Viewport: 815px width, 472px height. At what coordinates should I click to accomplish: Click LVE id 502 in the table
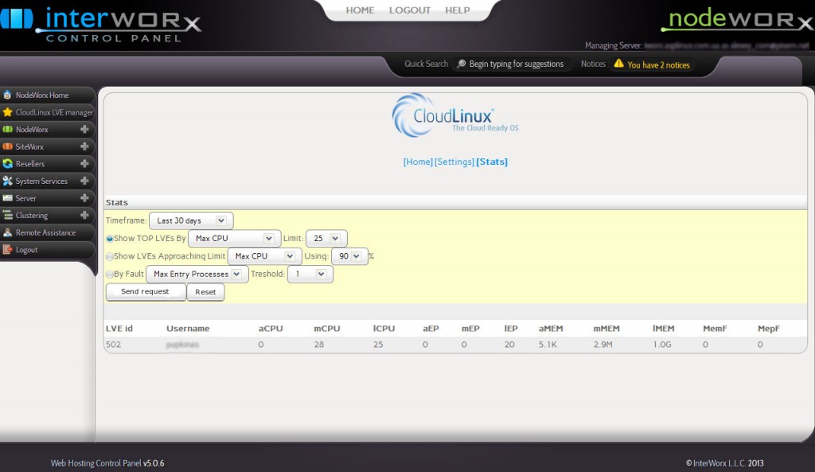(113, 345)
